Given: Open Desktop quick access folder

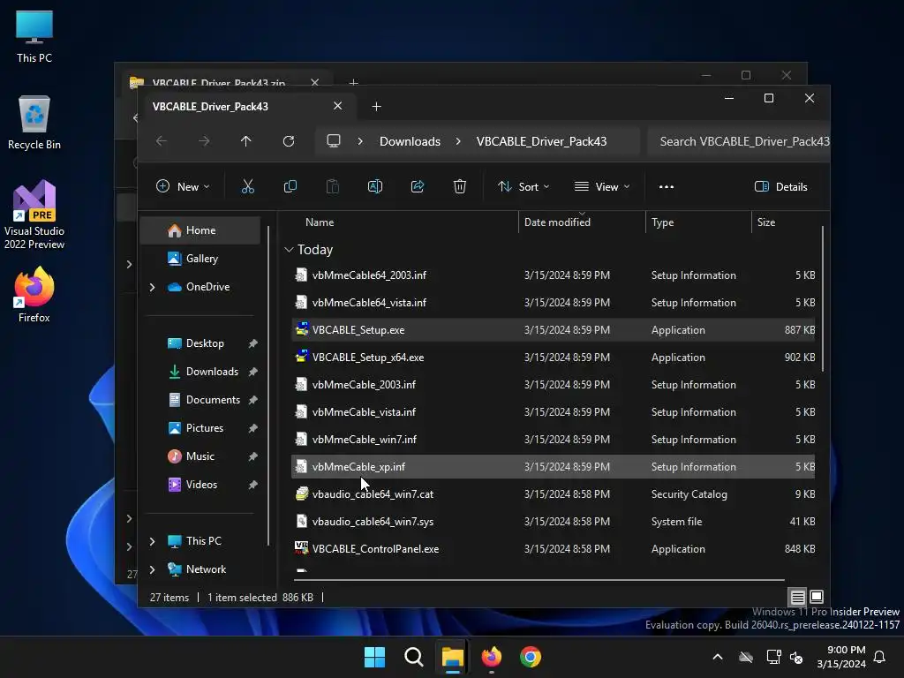Looking at the screenshot, I should click(x=200, y=343).
